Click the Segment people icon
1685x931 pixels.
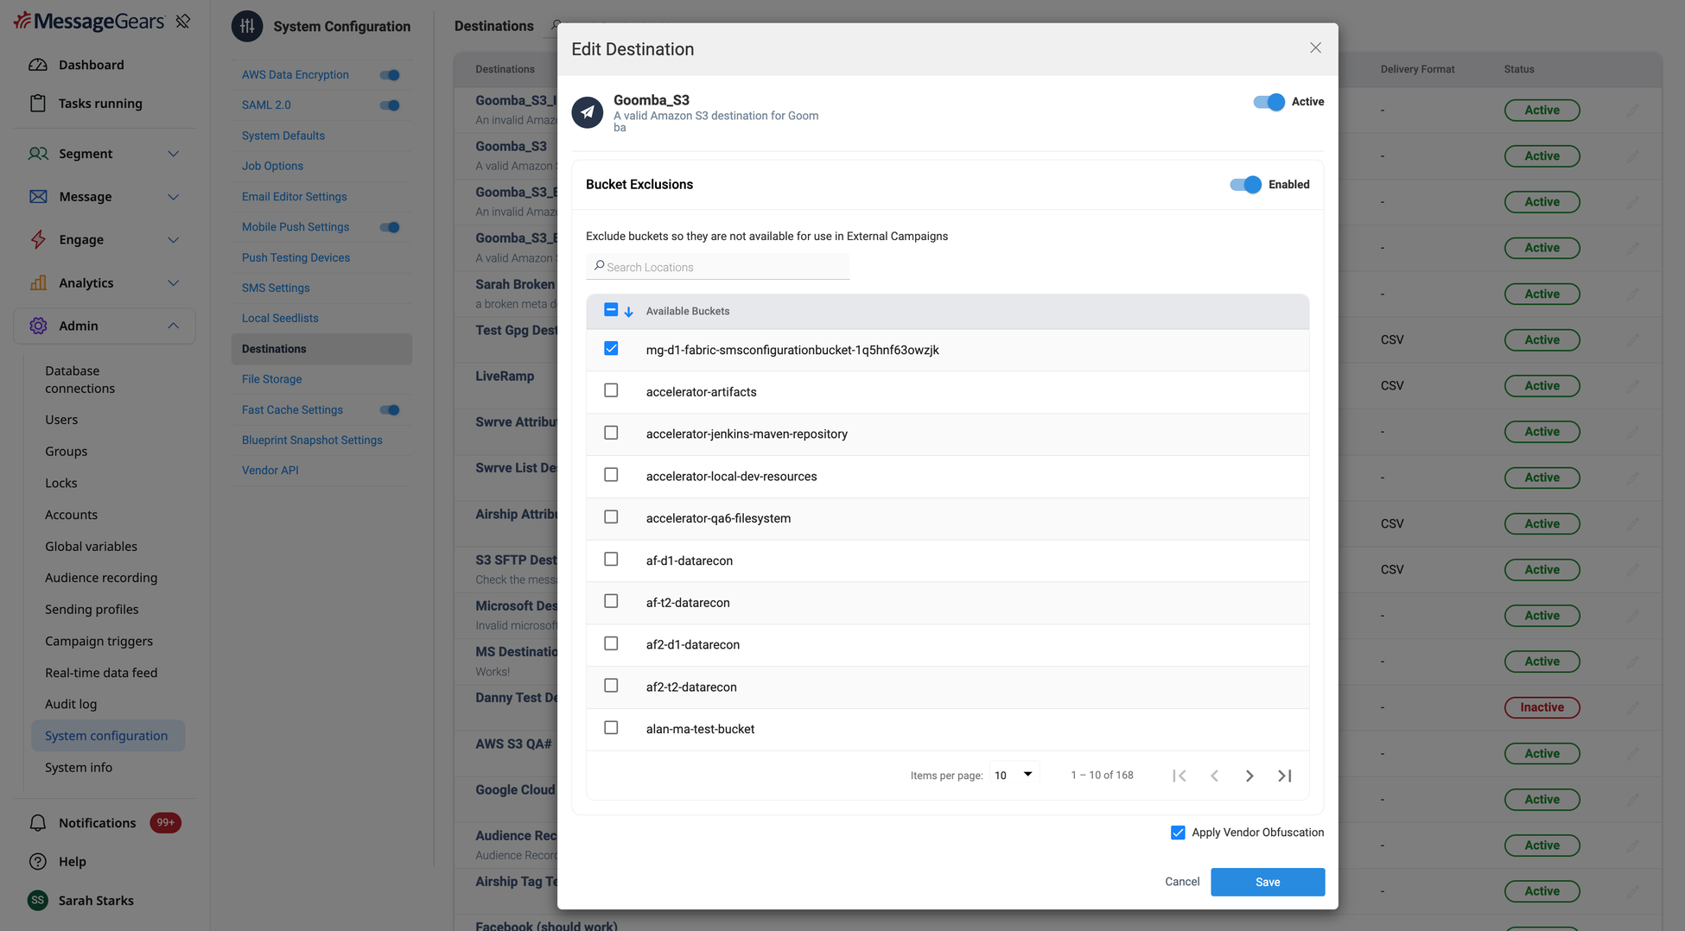(38, 154)
